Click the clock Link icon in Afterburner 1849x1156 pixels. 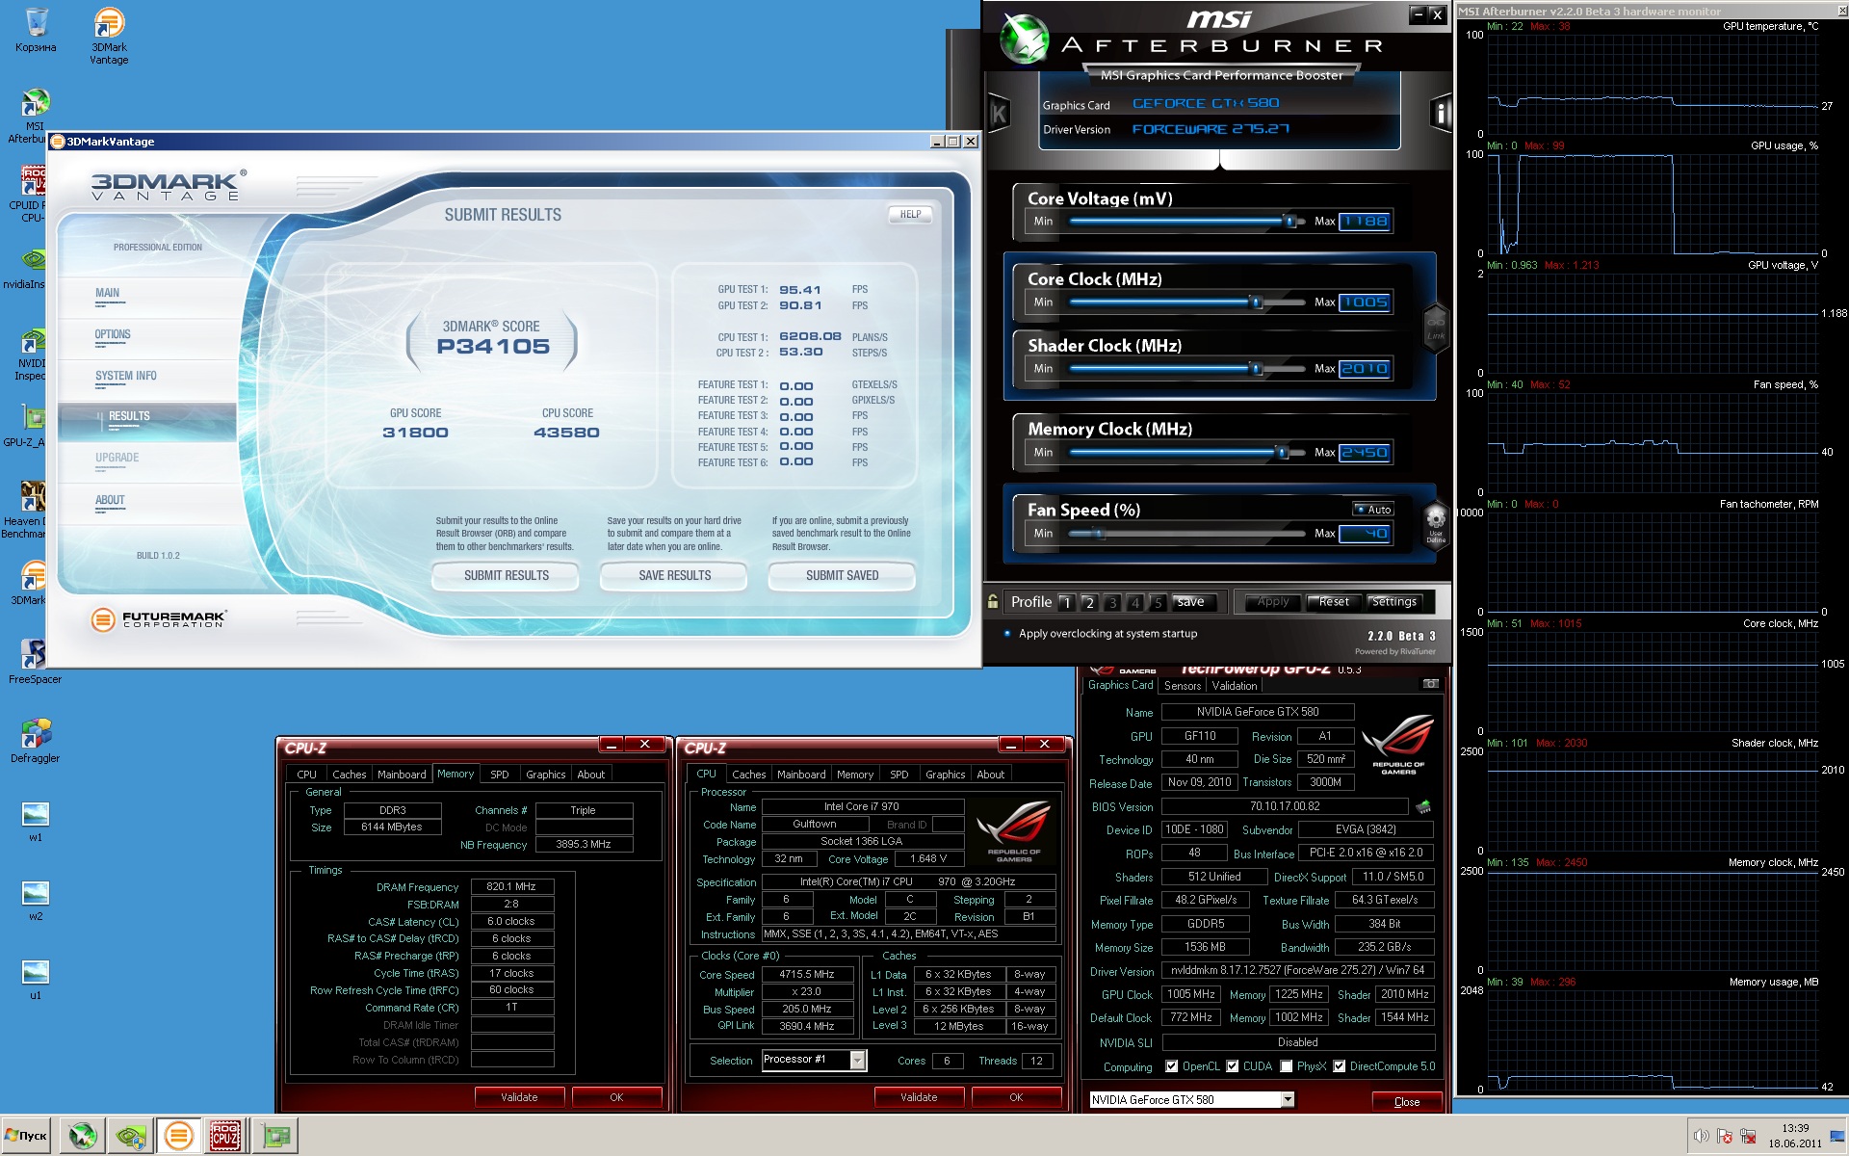point(1436,328)
